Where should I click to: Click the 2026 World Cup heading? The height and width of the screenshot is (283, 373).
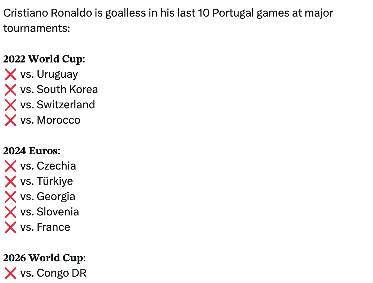click(44, 258)
